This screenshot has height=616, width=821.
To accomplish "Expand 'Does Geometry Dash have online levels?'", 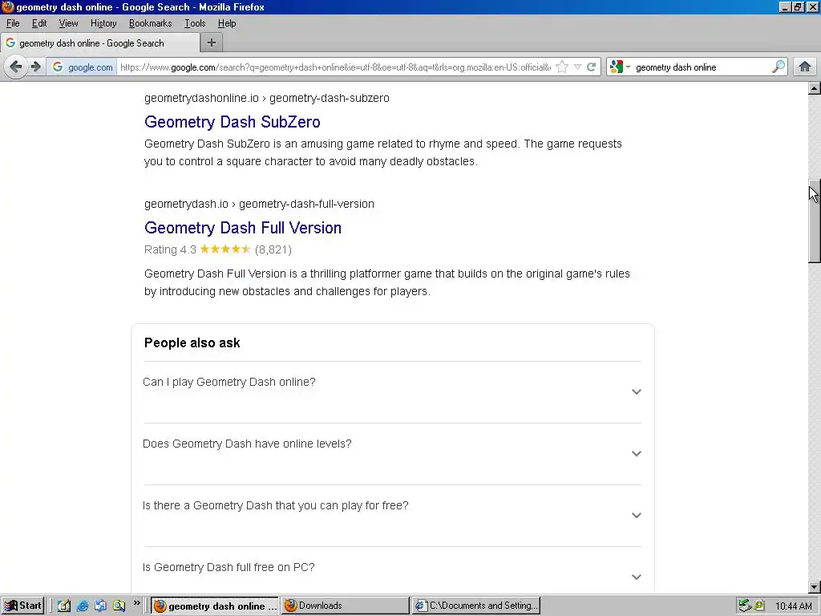I will coord(392,453).
